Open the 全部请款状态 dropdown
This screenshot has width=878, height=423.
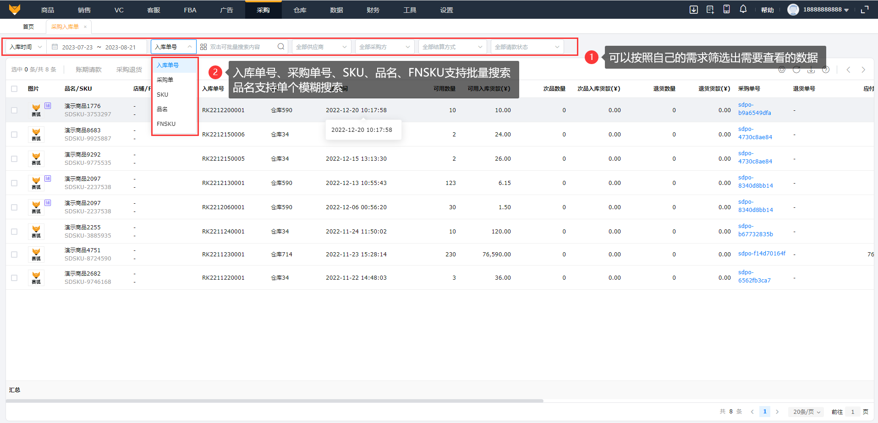527,47
